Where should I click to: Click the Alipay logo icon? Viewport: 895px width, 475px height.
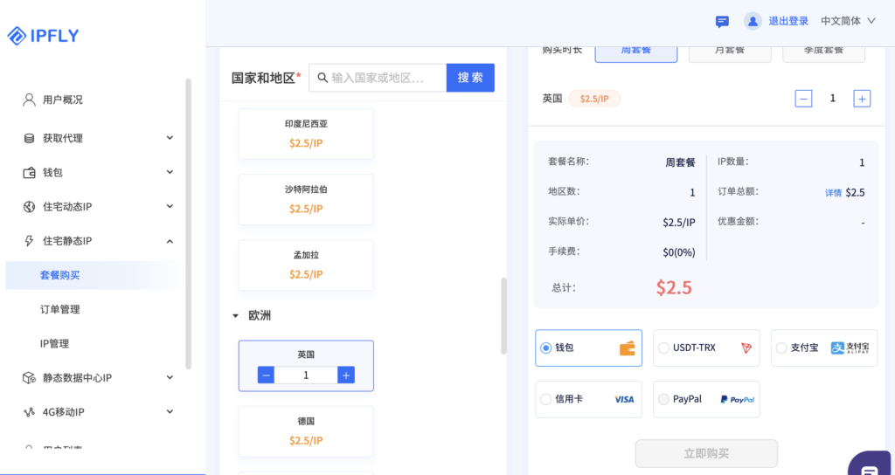(x=850, y=348)
